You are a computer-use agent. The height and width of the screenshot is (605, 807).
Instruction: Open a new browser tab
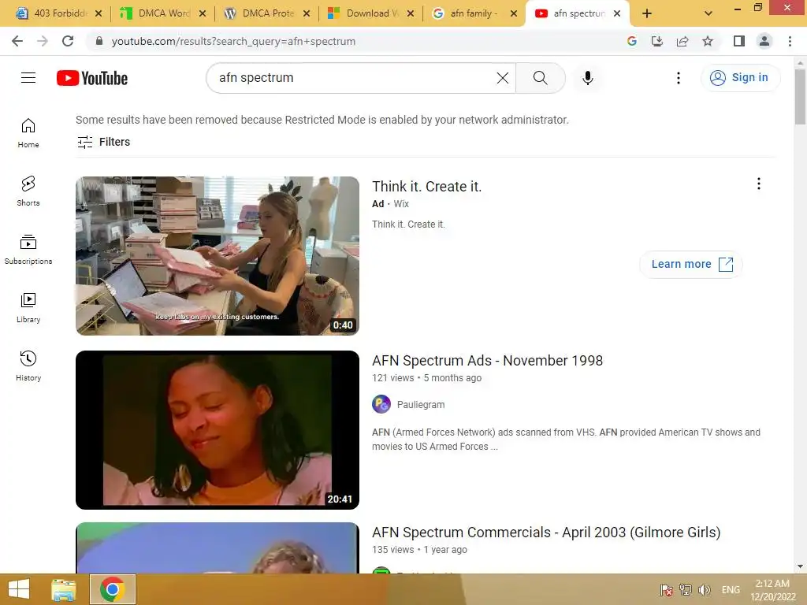click(647, 13)
